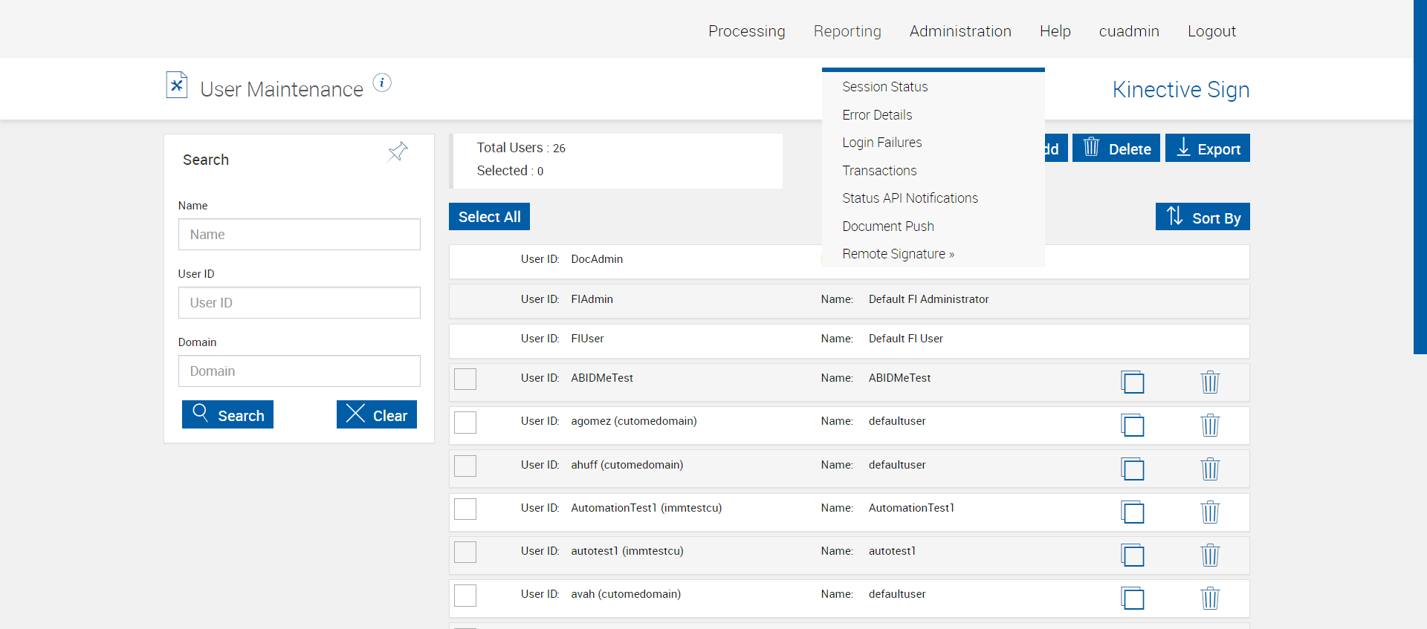
Task: Click copy icon for AutomationTest1 row
Action: 1132,512
